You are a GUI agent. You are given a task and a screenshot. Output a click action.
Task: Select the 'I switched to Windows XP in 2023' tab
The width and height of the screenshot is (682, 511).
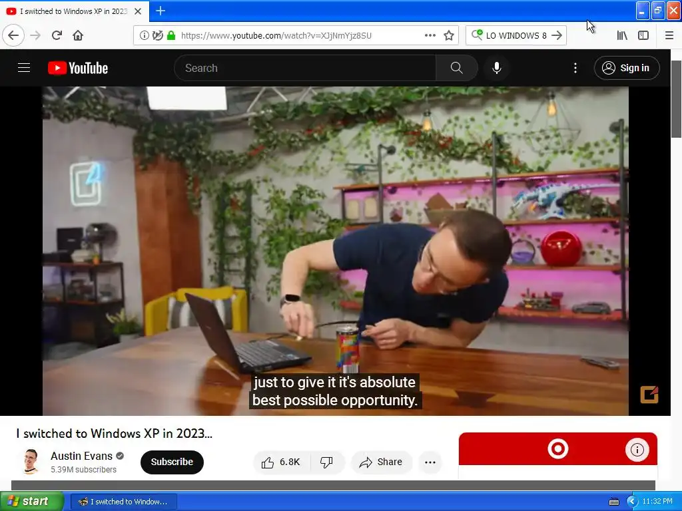[74, 11]
